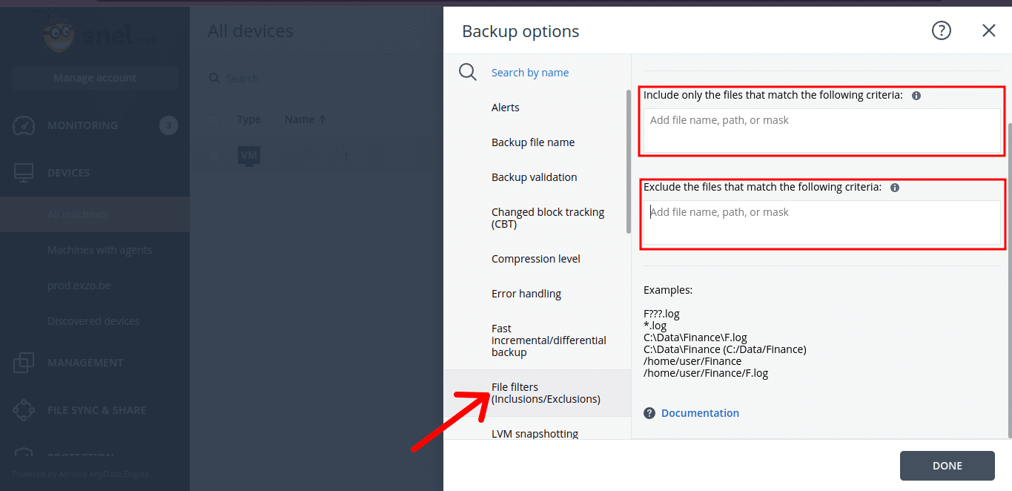Select Fast incremental/differential backup option
This screenshot has height=491, width=1012.
click(549, 340)
